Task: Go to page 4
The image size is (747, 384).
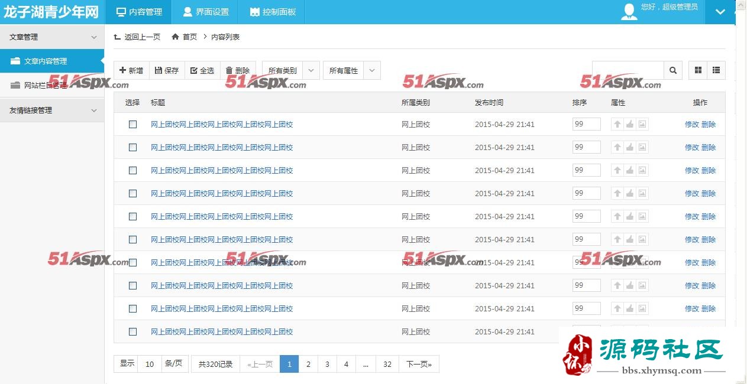Action: tap(346, 364)
